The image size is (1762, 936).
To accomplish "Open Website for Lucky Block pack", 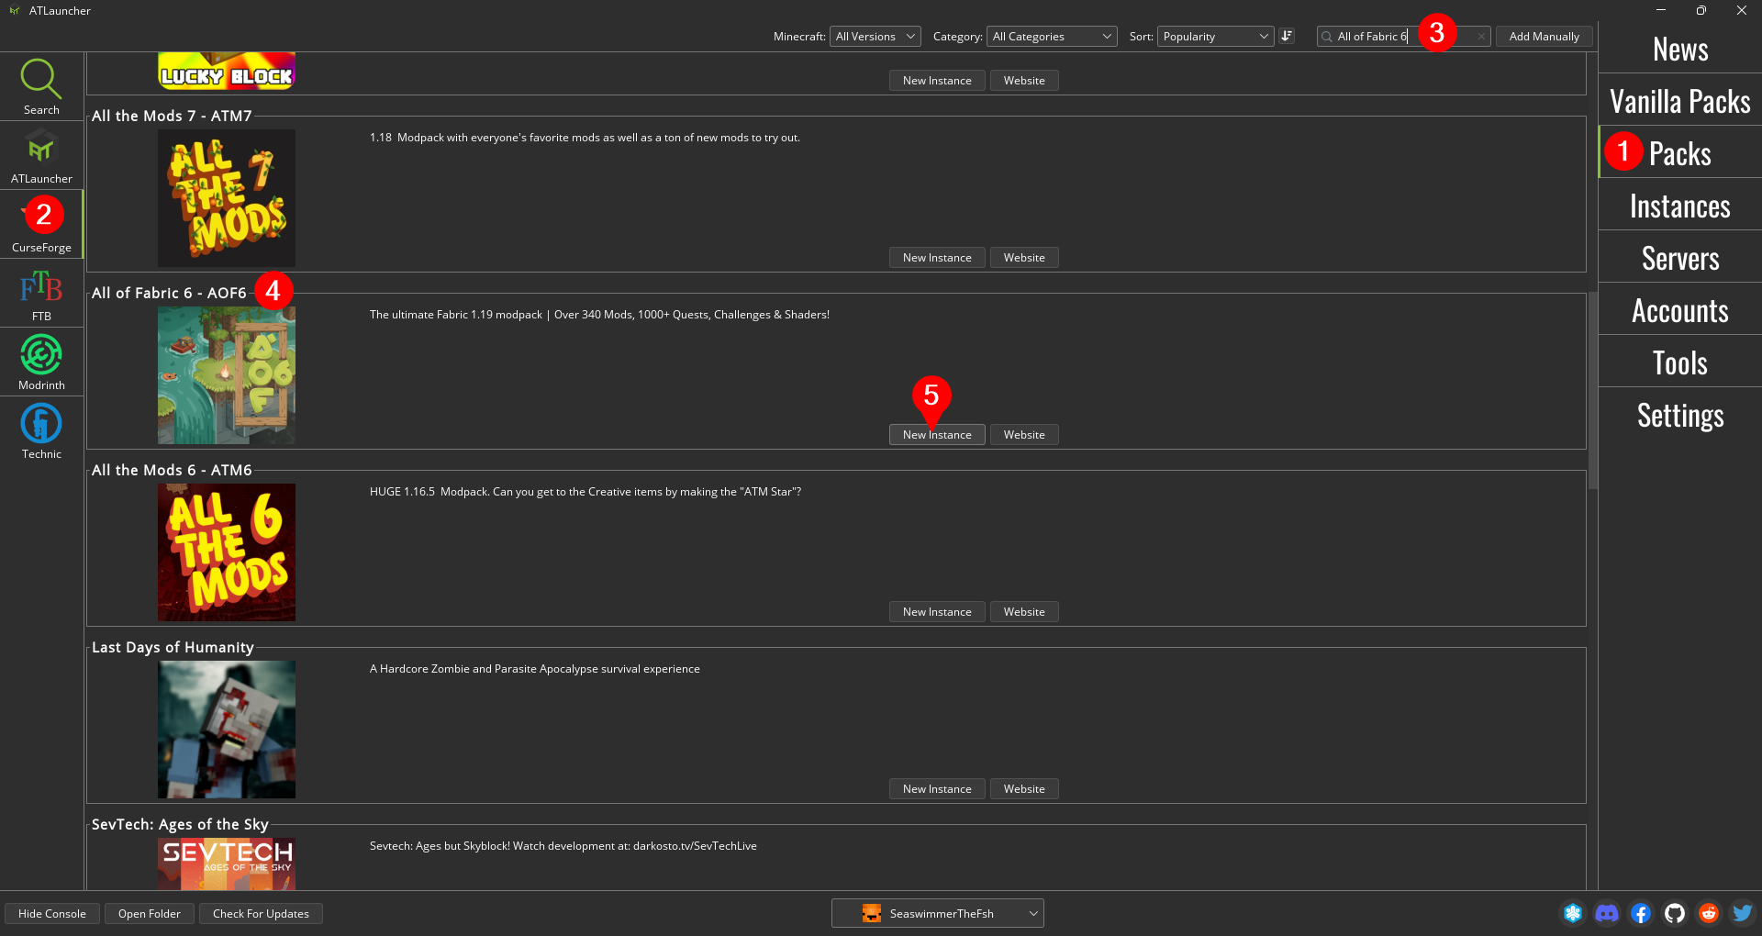I will click(x=1024, y=81).
